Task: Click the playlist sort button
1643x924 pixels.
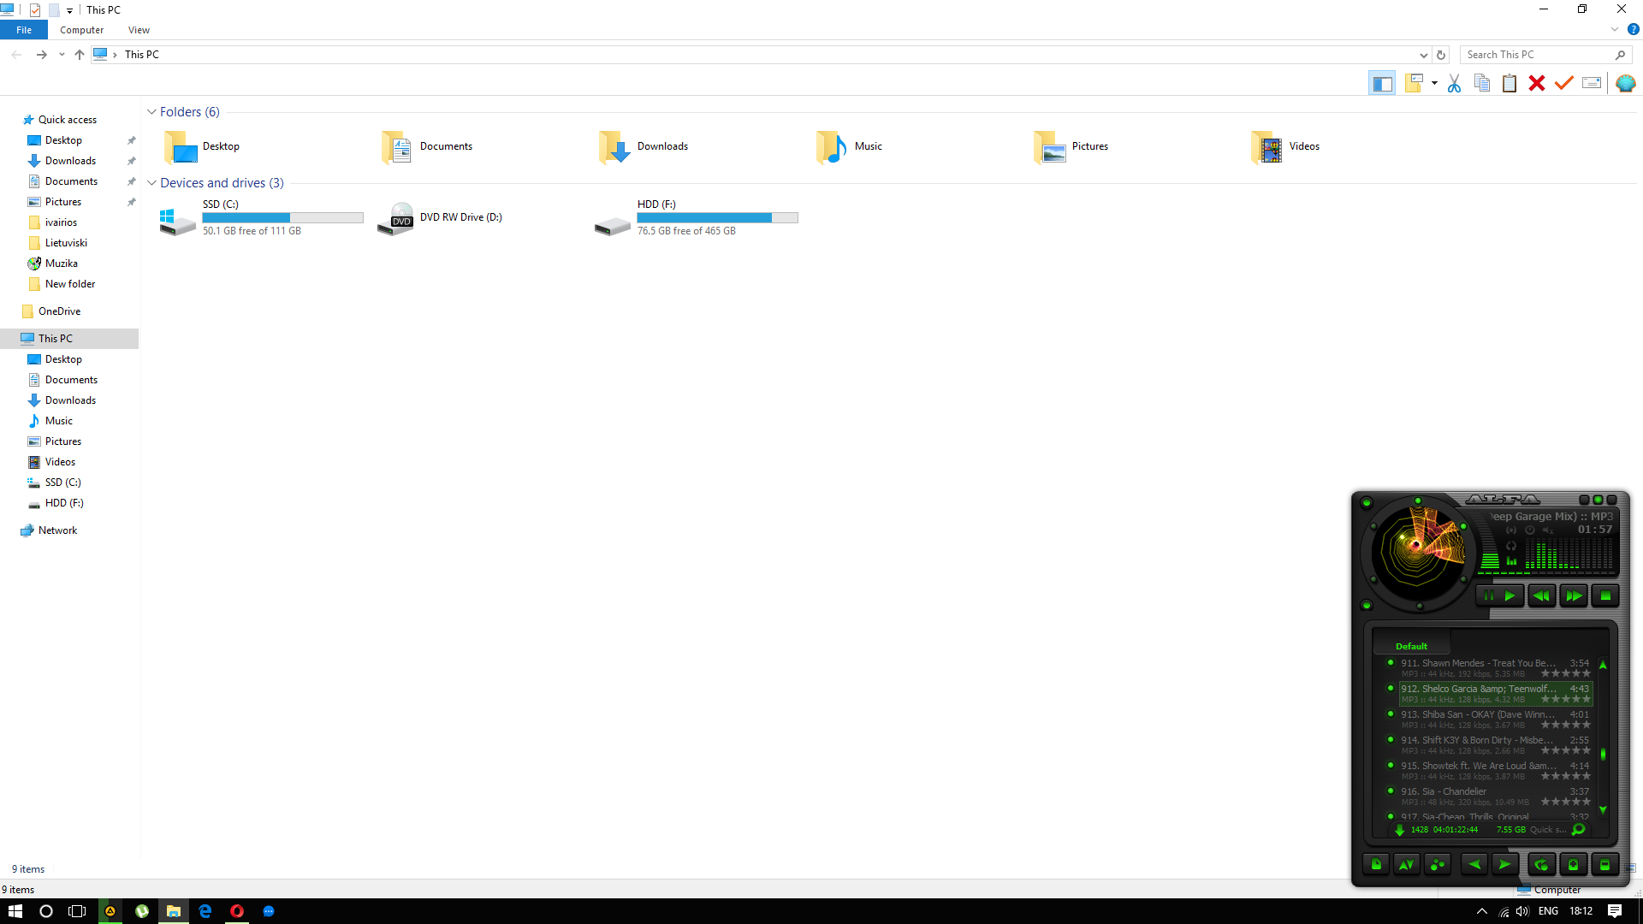Action: (x=1407, y=865)
